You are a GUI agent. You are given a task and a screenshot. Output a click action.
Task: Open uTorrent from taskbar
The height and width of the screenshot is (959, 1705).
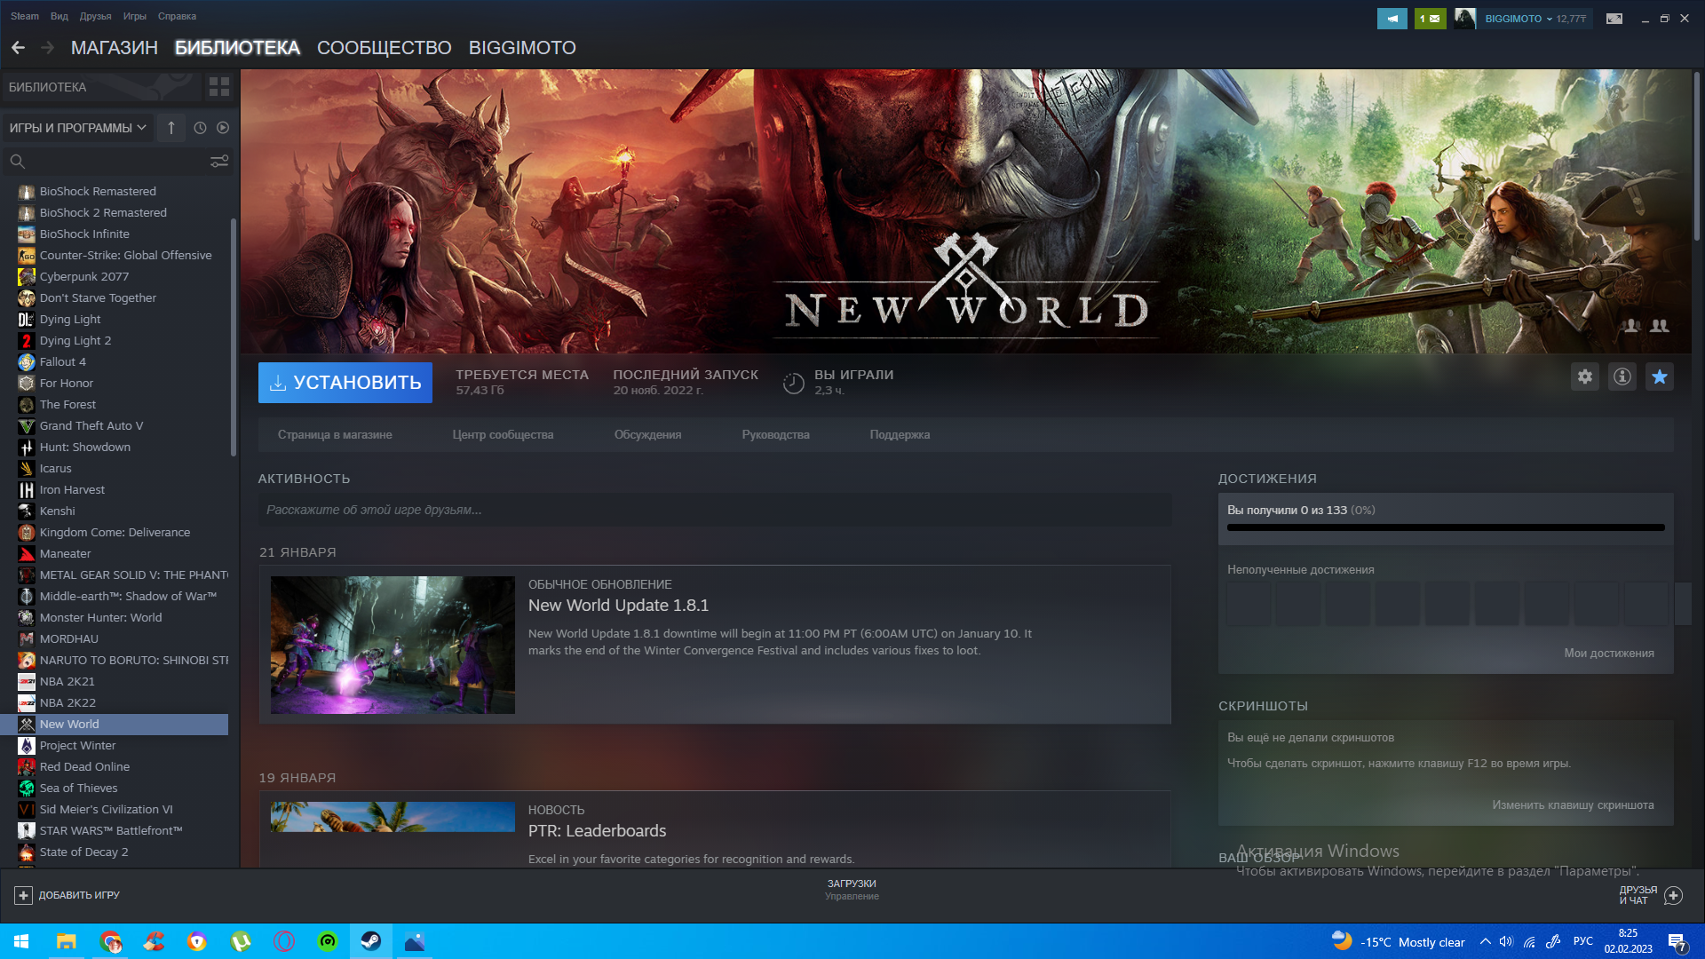pyautogui.click(x=241, y=941)
